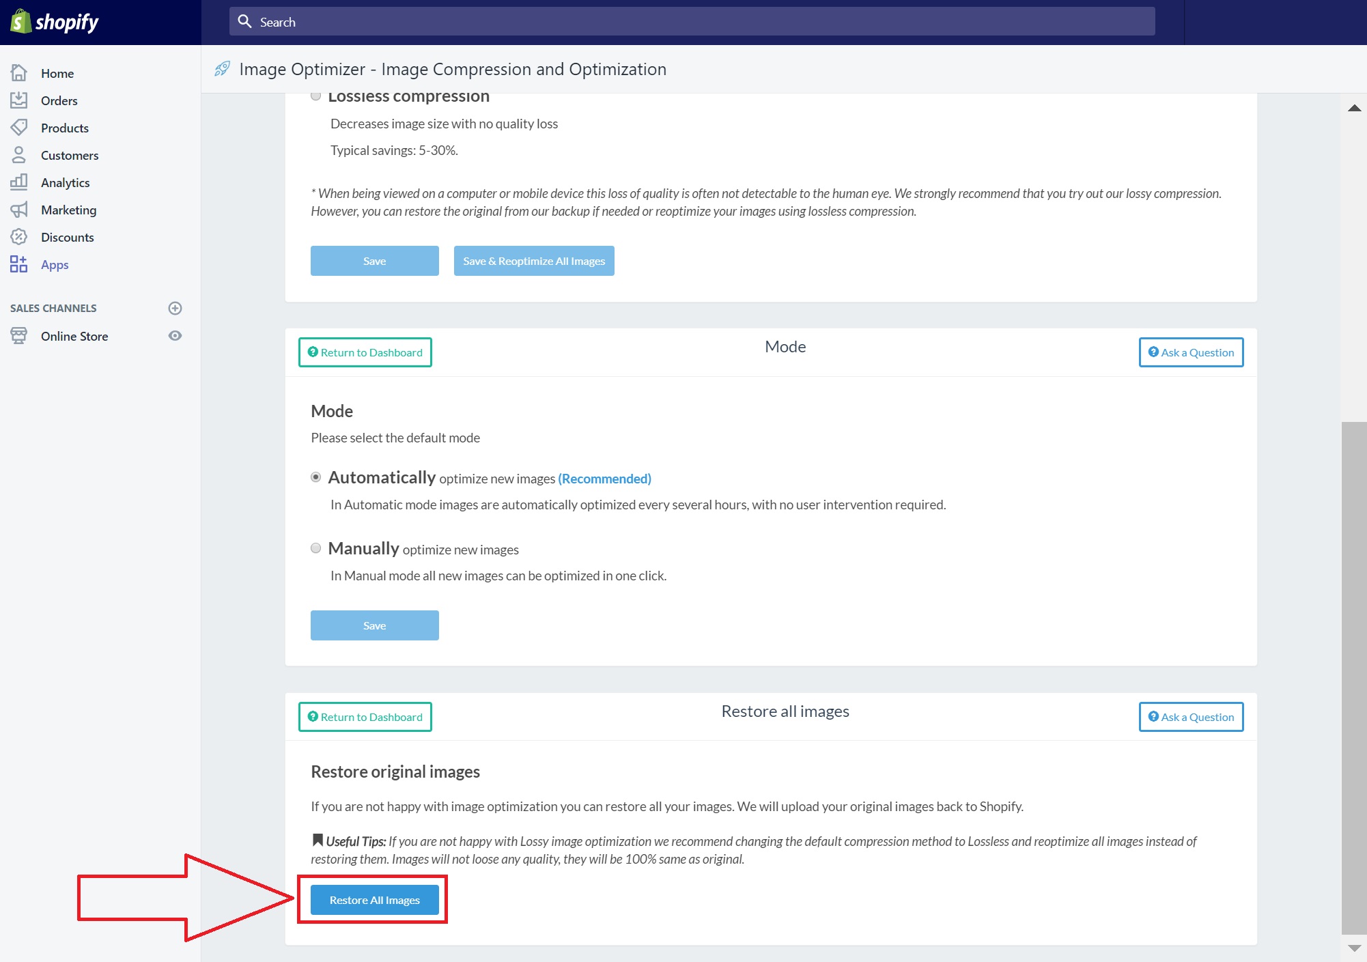Image resolution: width=1367 pixels, height=962 pixels.
Task: Focus the Search input field
Action: 692,22
